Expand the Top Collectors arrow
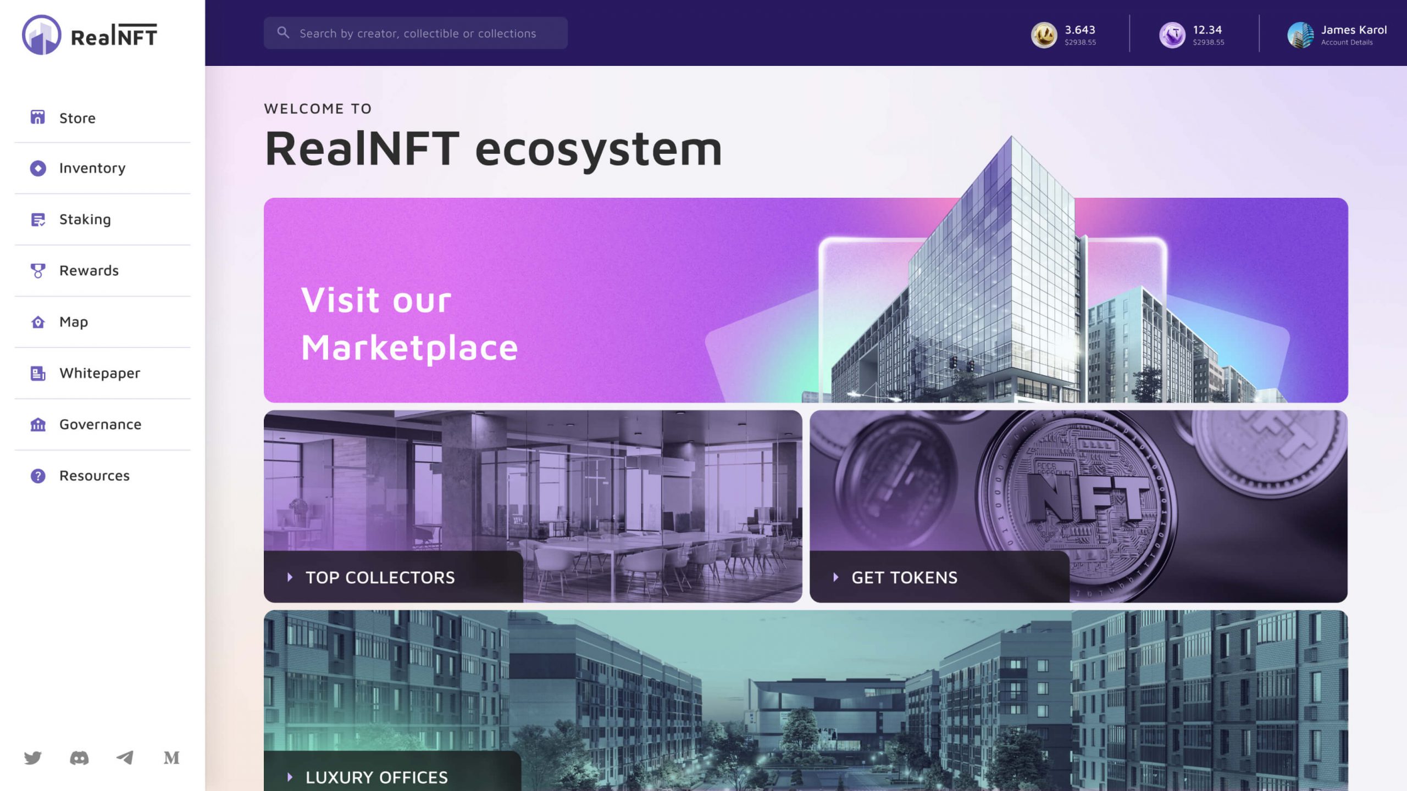 point(290,577)
